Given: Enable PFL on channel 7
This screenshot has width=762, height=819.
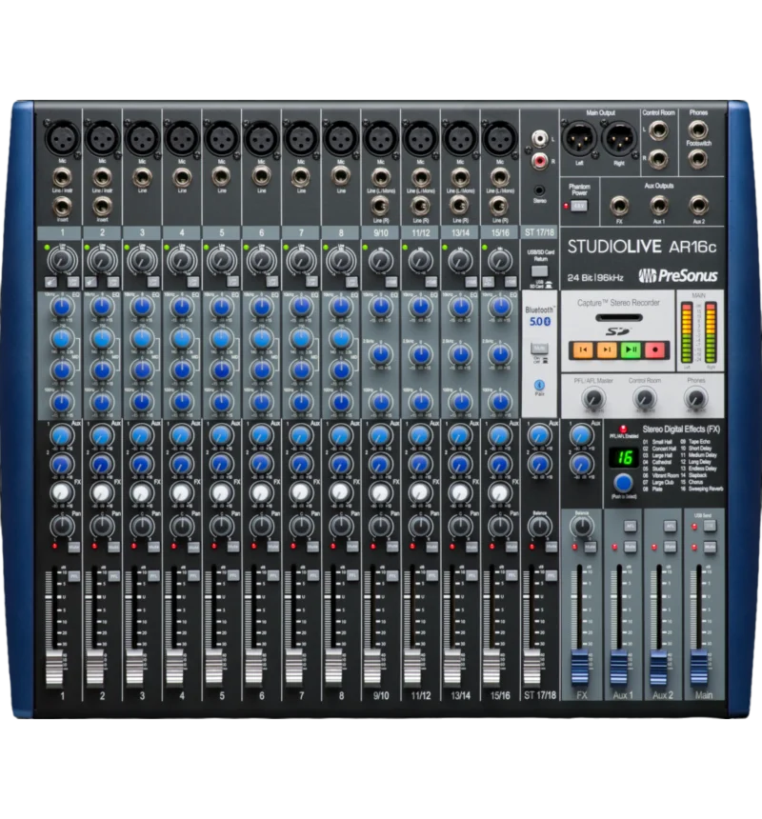Looking at the screenshot, I should click(312, 577).
